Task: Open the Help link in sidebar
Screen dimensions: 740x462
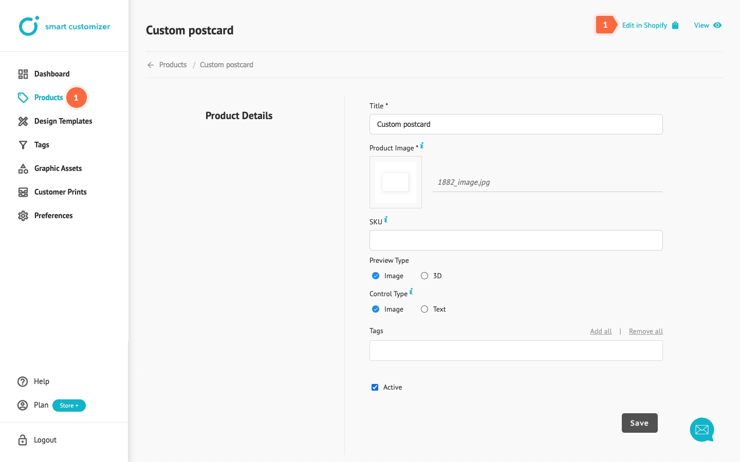Action: (x=42, y=381)
